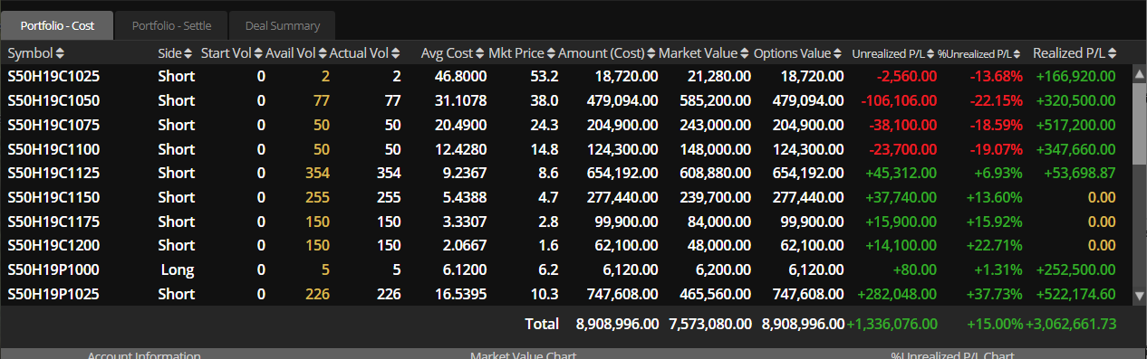Sort by Realized P/L column arrows
The height and width of the screenshot is (359, 1147).
[x=1112, y=53]
